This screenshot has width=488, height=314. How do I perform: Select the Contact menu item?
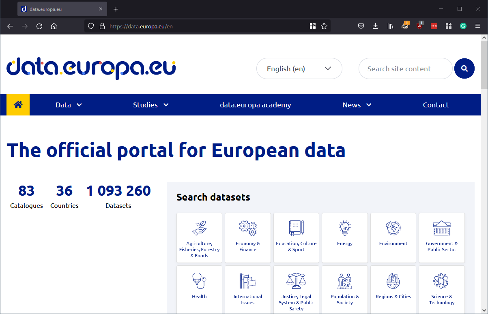436,105
